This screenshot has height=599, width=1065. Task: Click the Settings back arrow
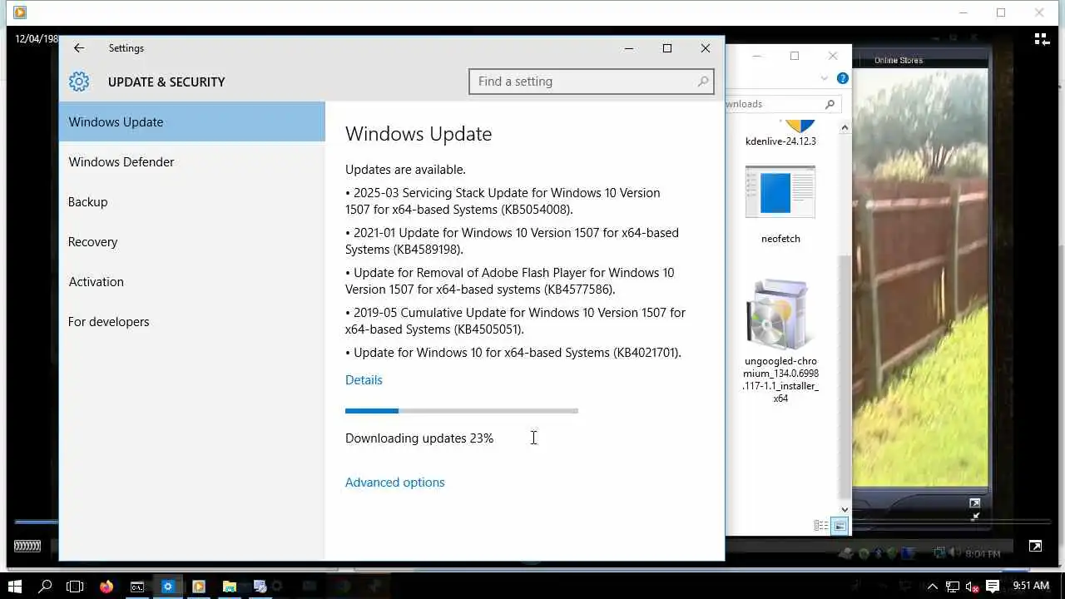point(78,48)
